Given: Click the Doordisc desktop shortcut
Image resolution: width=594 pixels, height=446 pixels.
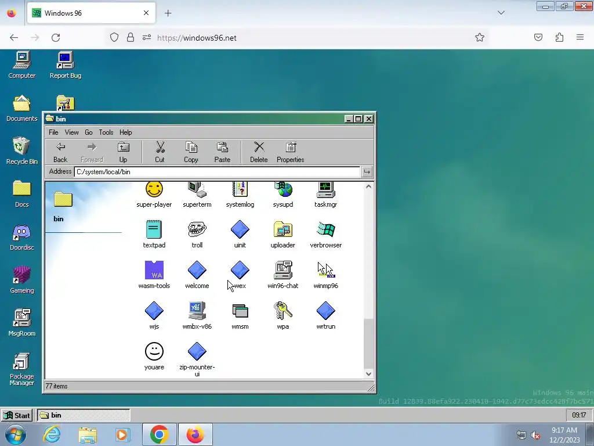Looking at the screenshot, I should coord(21,237).
